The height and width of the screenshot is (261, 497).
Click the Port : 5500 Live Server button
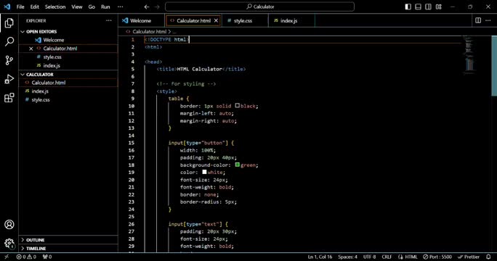[x=437, y=257]
